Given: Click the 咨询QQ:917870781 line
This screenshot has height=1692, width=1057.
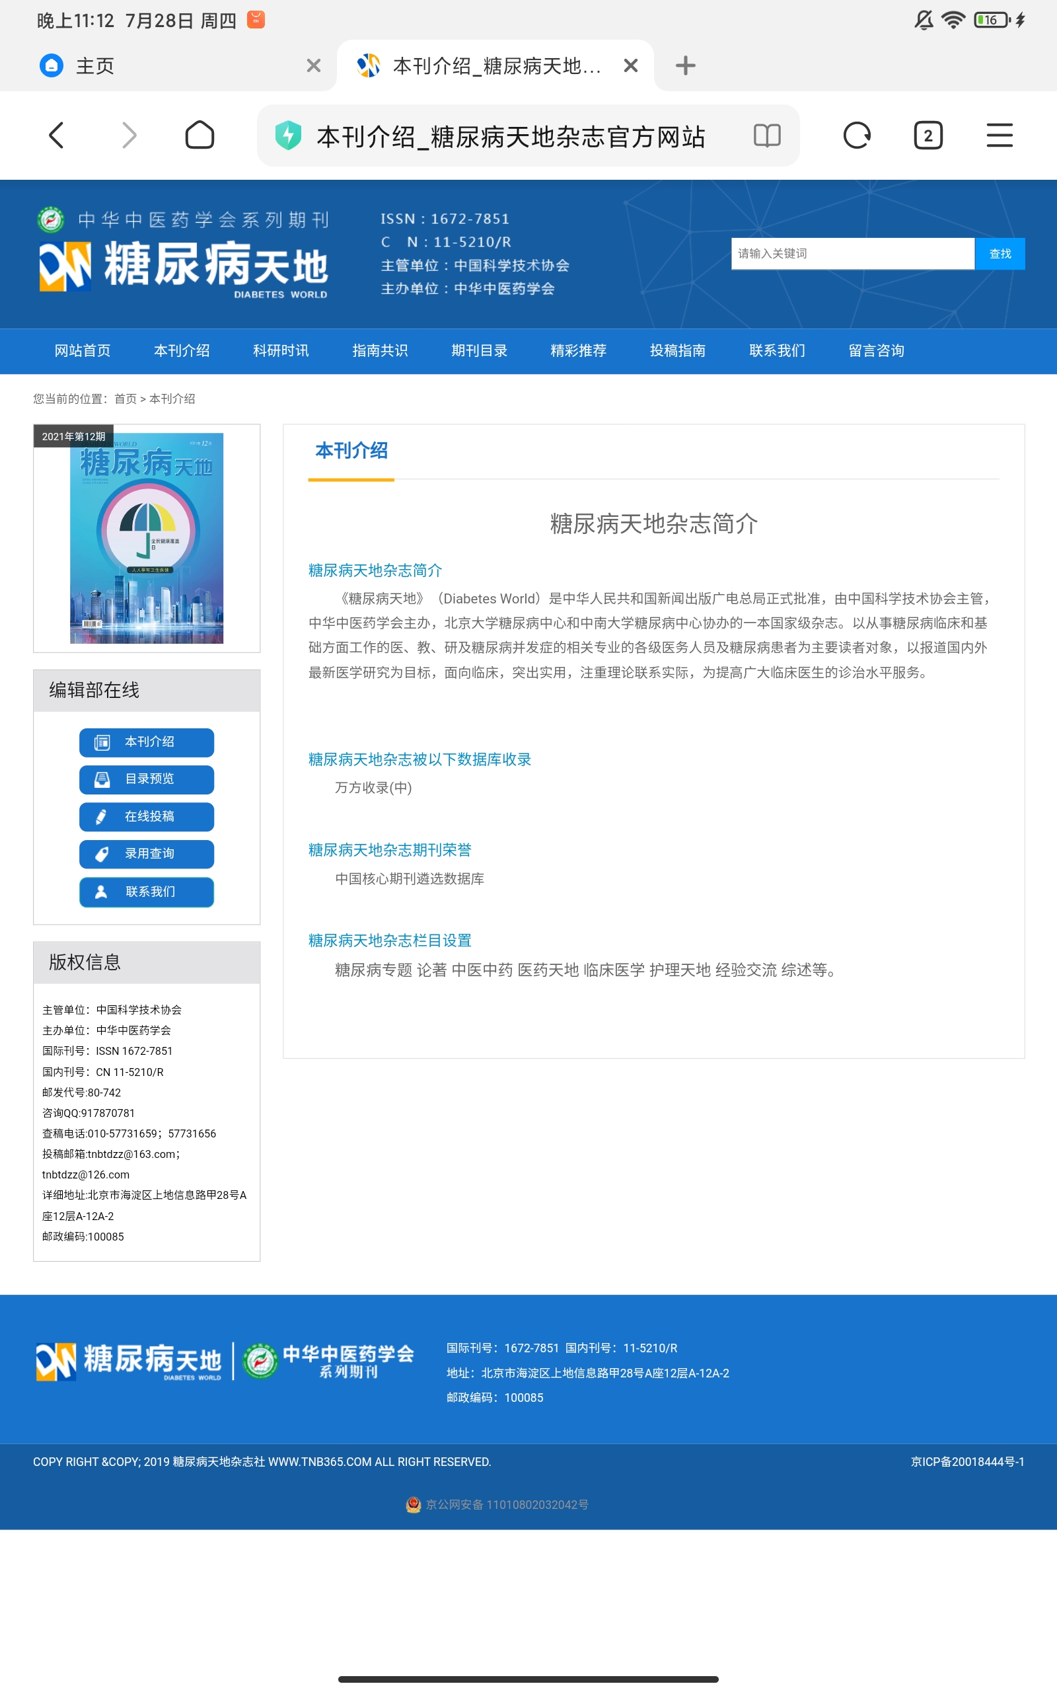Looking at the screenshot, I should tap(88, 1112).
